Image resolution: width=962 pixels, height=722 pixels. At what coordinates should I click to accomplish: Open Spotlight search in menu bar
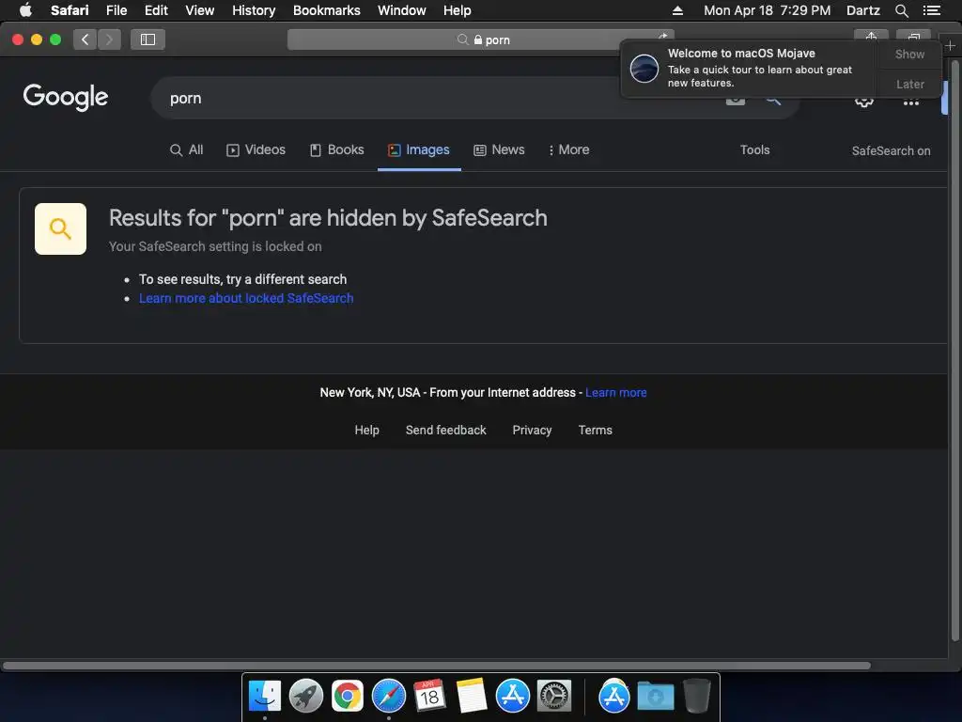[901, 10]
